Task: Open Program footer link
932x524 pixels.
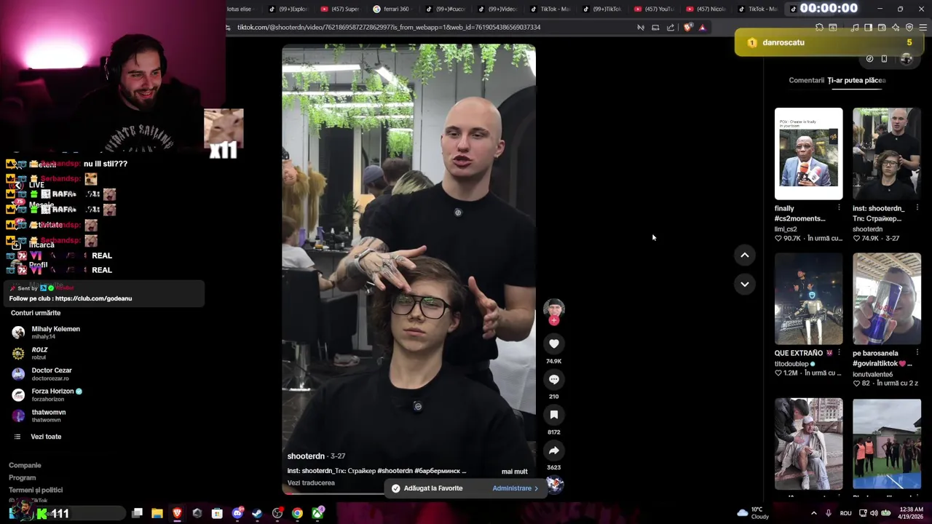Action: [x=22, y=478]
